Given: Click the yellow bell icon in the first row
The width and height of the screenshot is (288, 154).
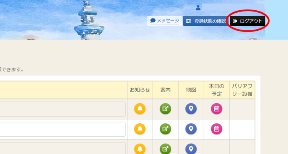Looking at the screenshot, I should (140, 109).
